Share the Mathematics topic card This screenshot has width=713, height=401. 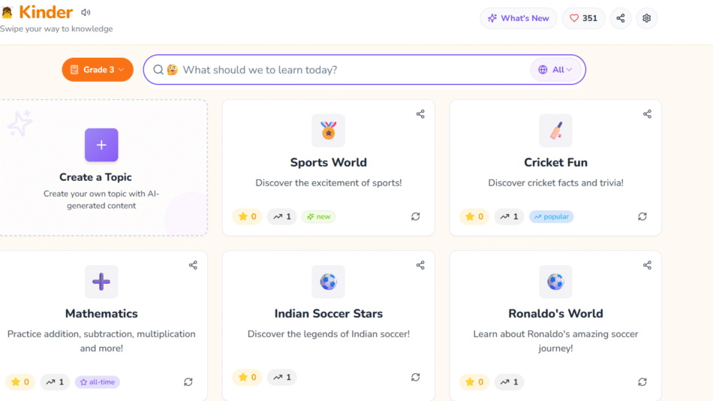pyautogui.click(x=193, y=265)
